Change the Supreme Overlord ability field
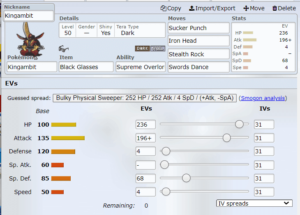 pyautogui.click(x=141, y=67)
